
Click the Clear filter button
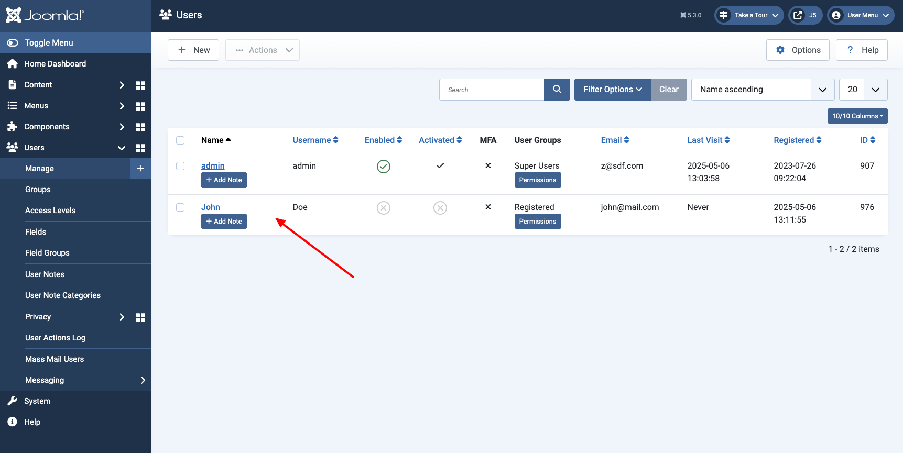[x=669, y=90]
